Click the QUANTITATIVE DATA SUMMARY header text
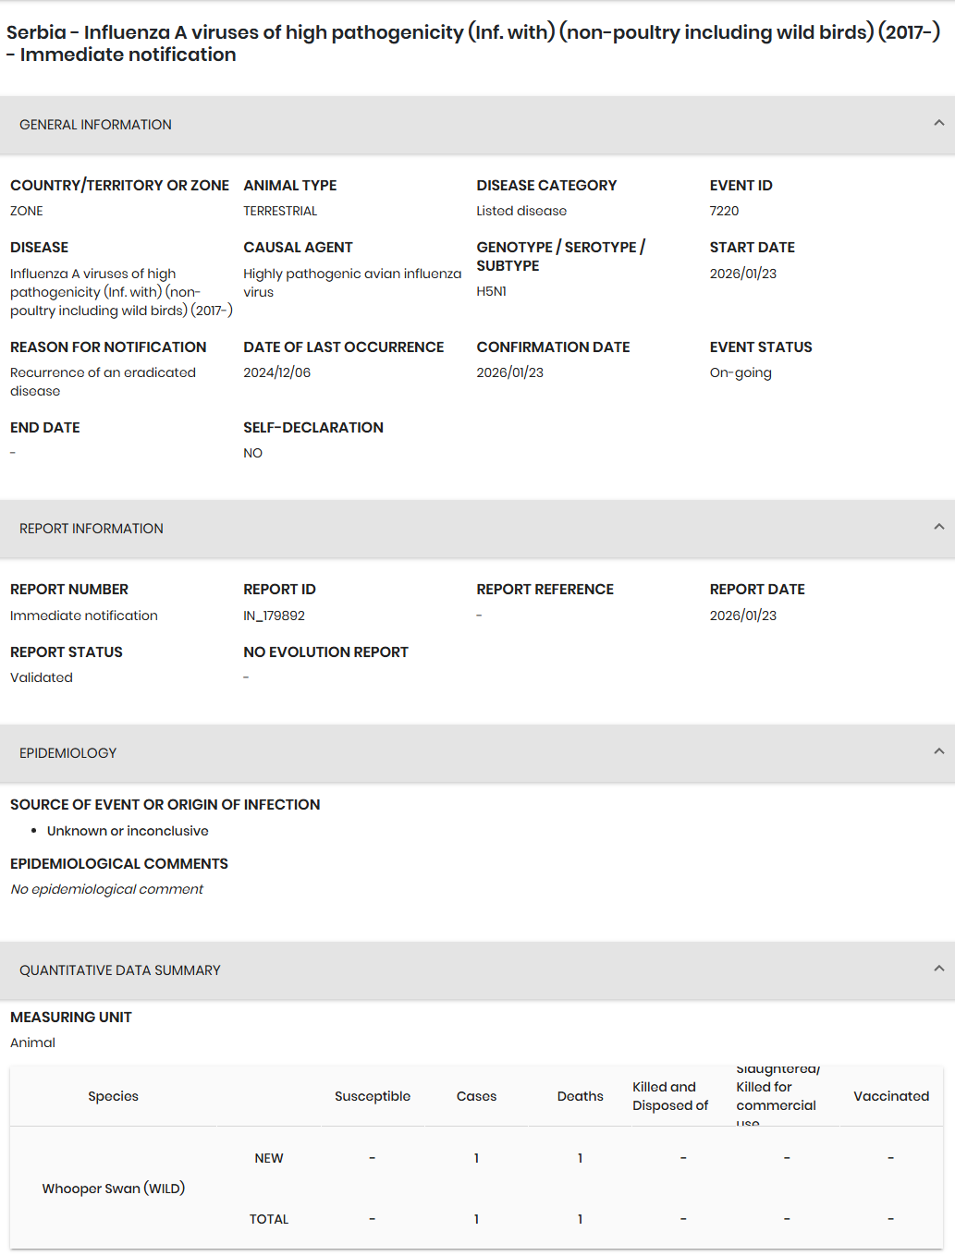 coord(120,970)
